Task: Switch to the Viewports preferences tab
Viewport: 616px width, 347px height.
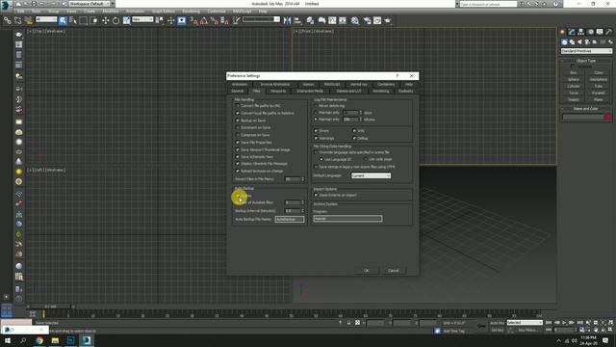Action: (x=278, y=92)
